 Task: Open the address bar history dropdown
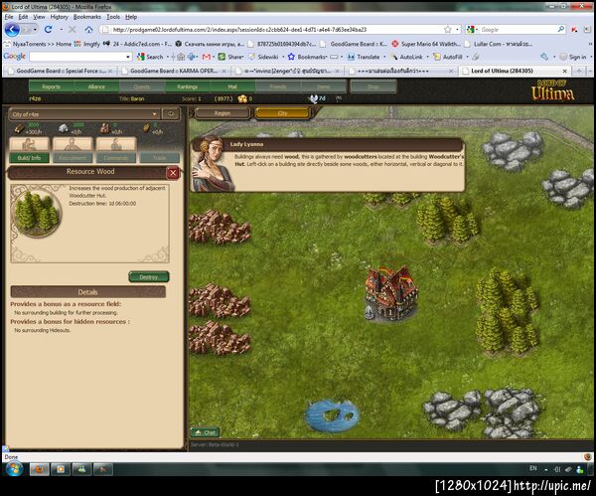(457, 30)
